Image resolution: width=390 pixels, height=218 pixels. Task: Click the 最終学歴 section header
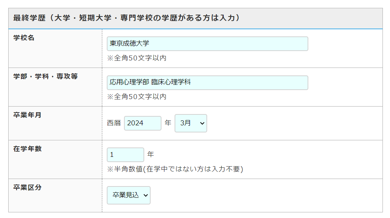126,18
